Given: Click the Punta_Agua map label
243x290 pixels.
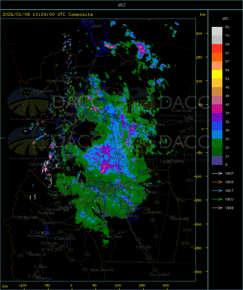Looking at the screenshot, I should pyautogui.click(x=112, y=236).
